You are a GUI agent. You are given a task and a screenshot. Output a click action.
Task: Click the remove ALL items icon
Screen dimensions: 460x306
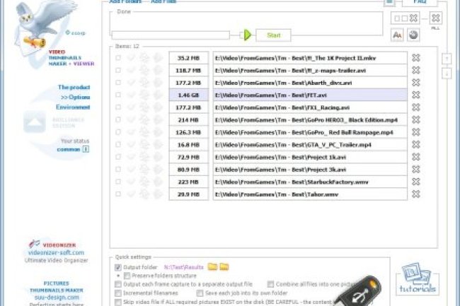click(x=436, y=18)
